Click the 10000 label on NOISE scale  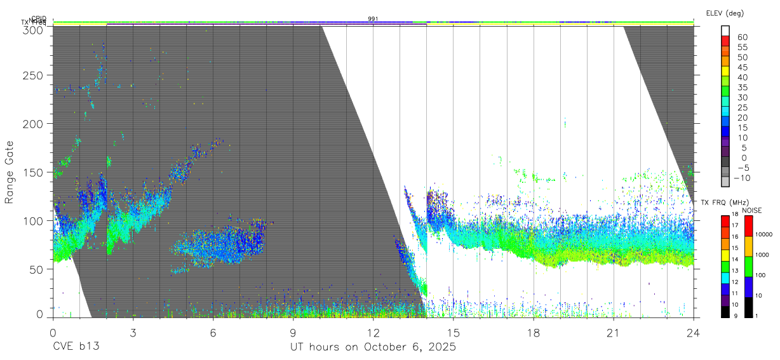pyautogui.click(x=763, y=235)
